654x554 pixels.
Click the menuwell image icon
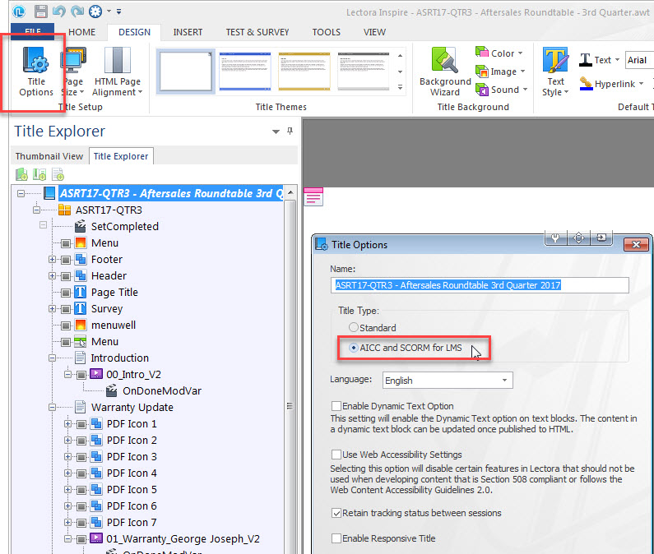pos(80,325)
